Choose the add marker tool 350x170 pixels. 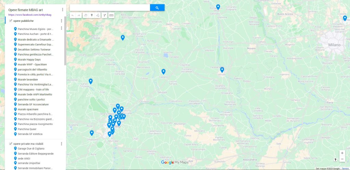92,15
